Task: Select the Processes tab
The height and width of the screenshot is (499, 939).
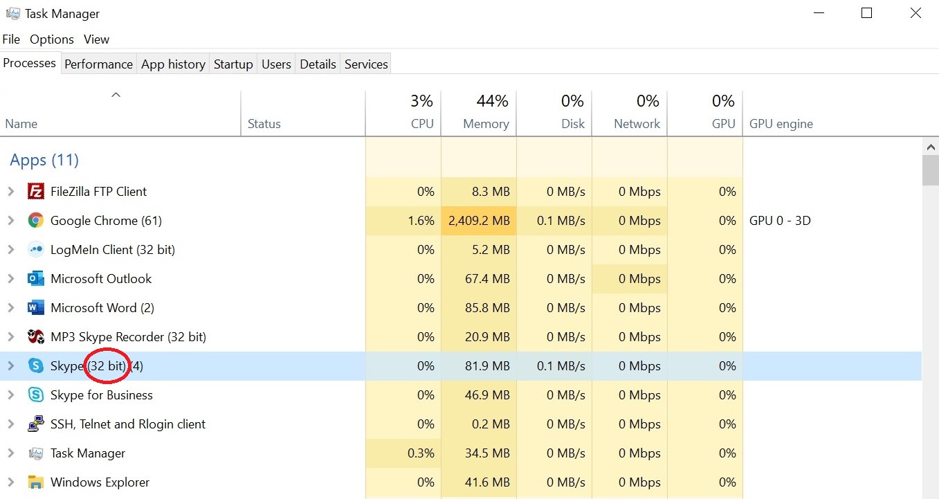Action: coord(30,63)
